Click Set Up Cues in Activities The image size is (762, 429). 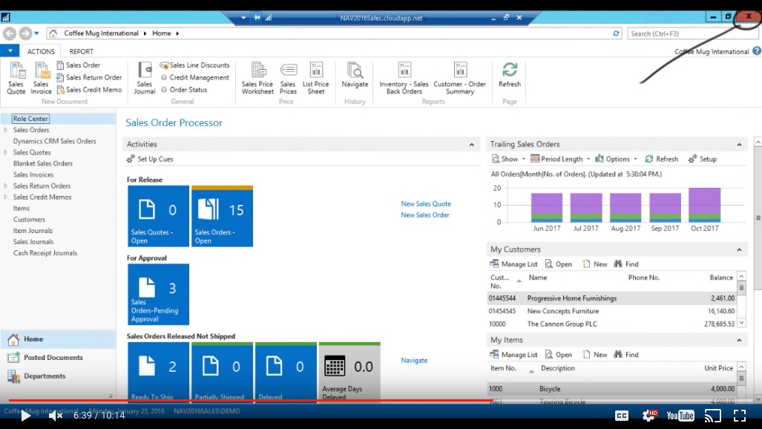150,159
